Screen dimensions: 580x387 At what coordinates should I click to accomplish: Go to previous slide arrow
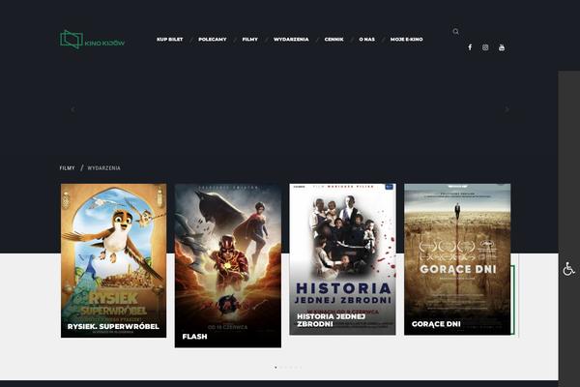[x=72, y=109]
